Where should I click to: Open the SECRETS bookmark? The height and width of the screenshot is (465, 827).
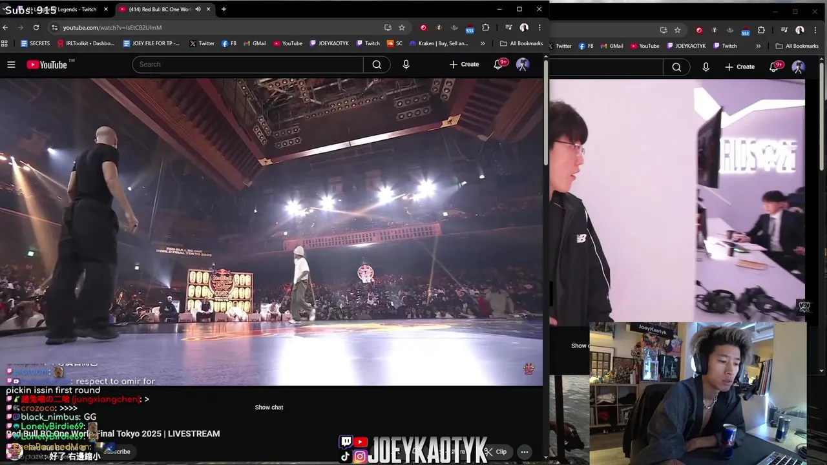(x=35, y=44)
